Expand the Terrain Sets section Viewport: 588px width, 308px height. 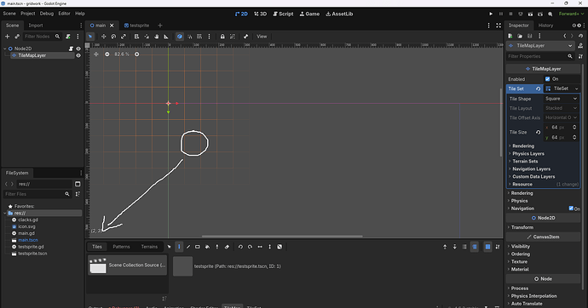coord(525,162)
